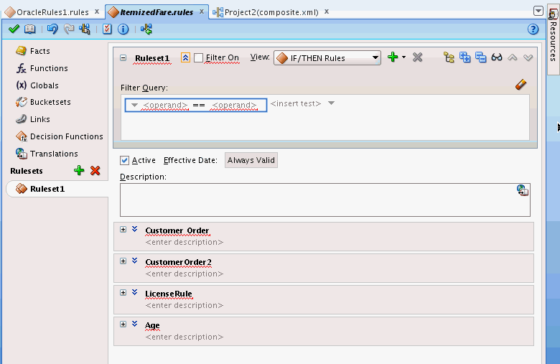Image resolution: width=560 pixels, height=364 pixels.
Task: Show advanced settings for CustomerOrder2 rule
Action: coord(135,261)
